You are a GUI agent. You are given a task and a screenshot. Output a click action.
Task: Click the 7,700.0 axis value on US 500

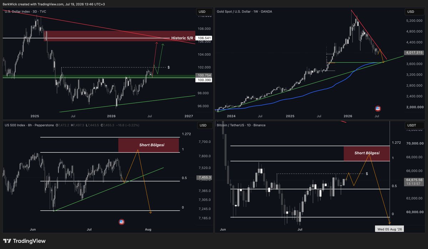point(204,142)
